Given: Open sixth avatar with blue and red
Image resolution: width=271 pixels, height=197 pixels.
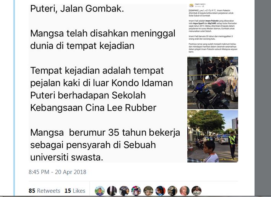Looking at the screenshot, I should [160, 191].
